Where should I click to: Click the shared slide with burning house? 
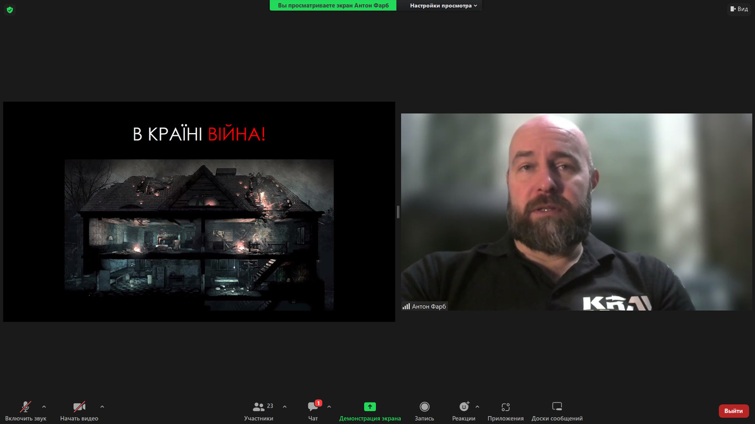coord(199,211)
